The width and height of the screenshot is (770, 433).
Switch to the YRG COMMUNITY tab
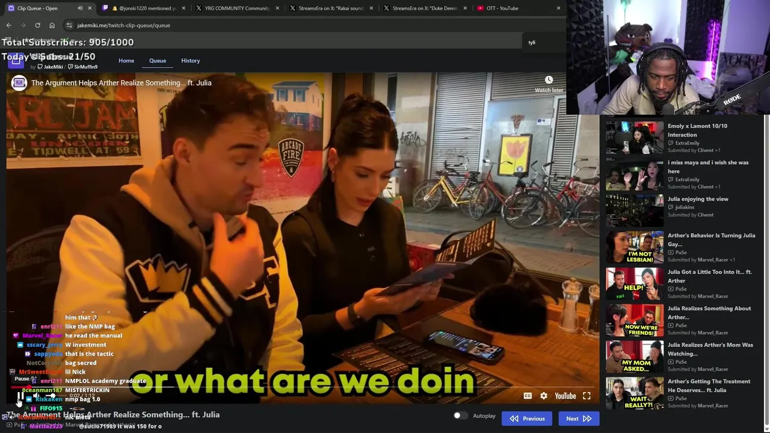click(238, 8)
